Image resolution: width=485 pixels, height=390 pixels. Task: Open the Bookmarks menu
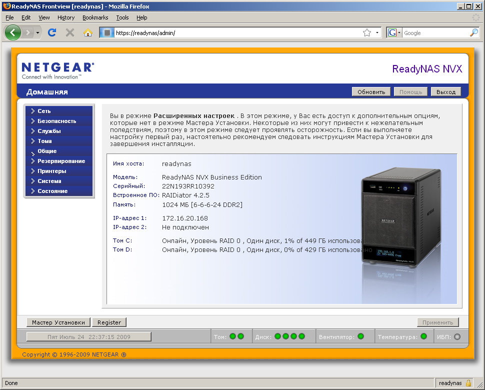[x=95, y=17]
